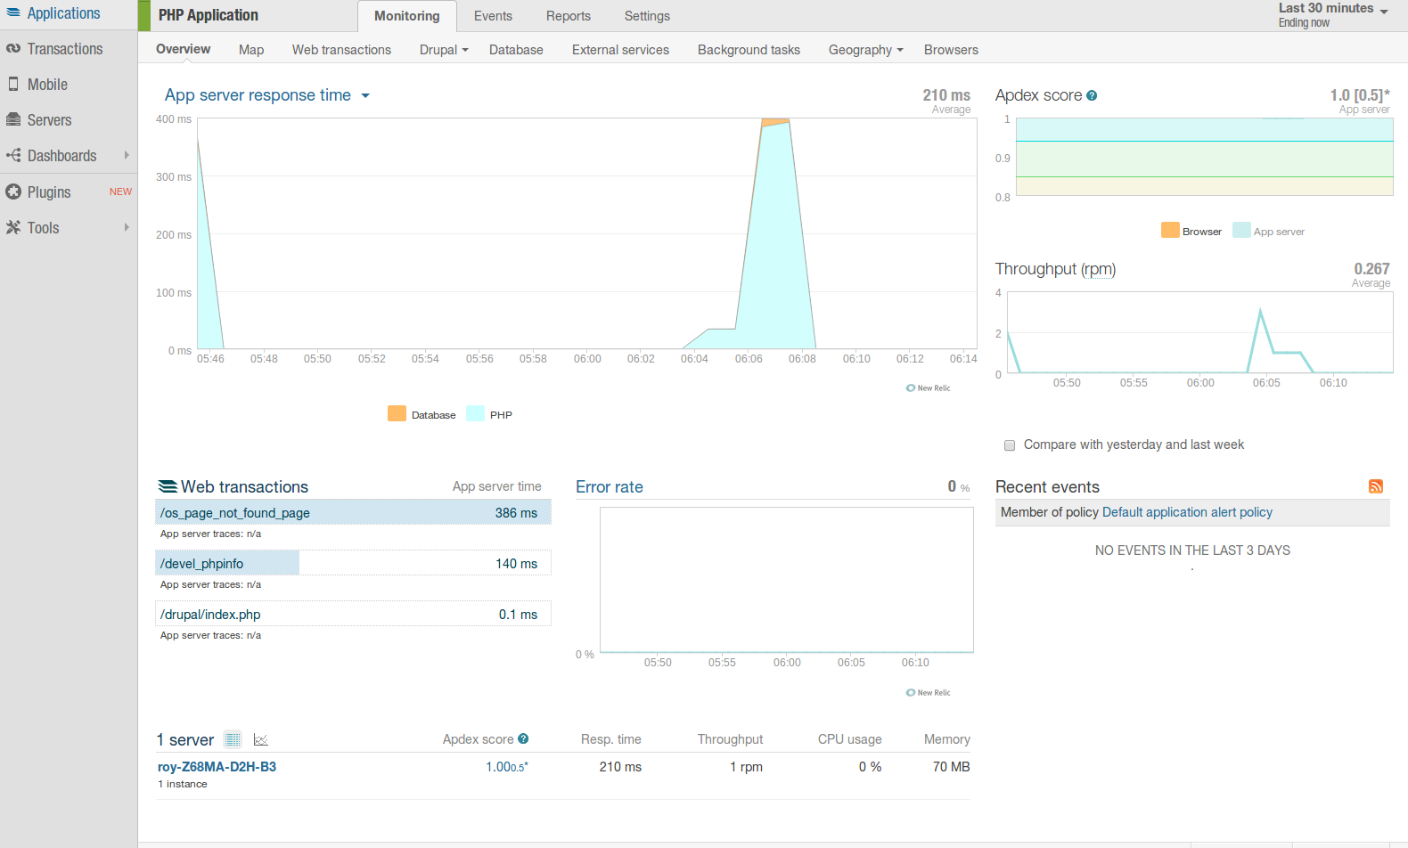Click the Tools wrench icon in sidebar

(13, 227)
